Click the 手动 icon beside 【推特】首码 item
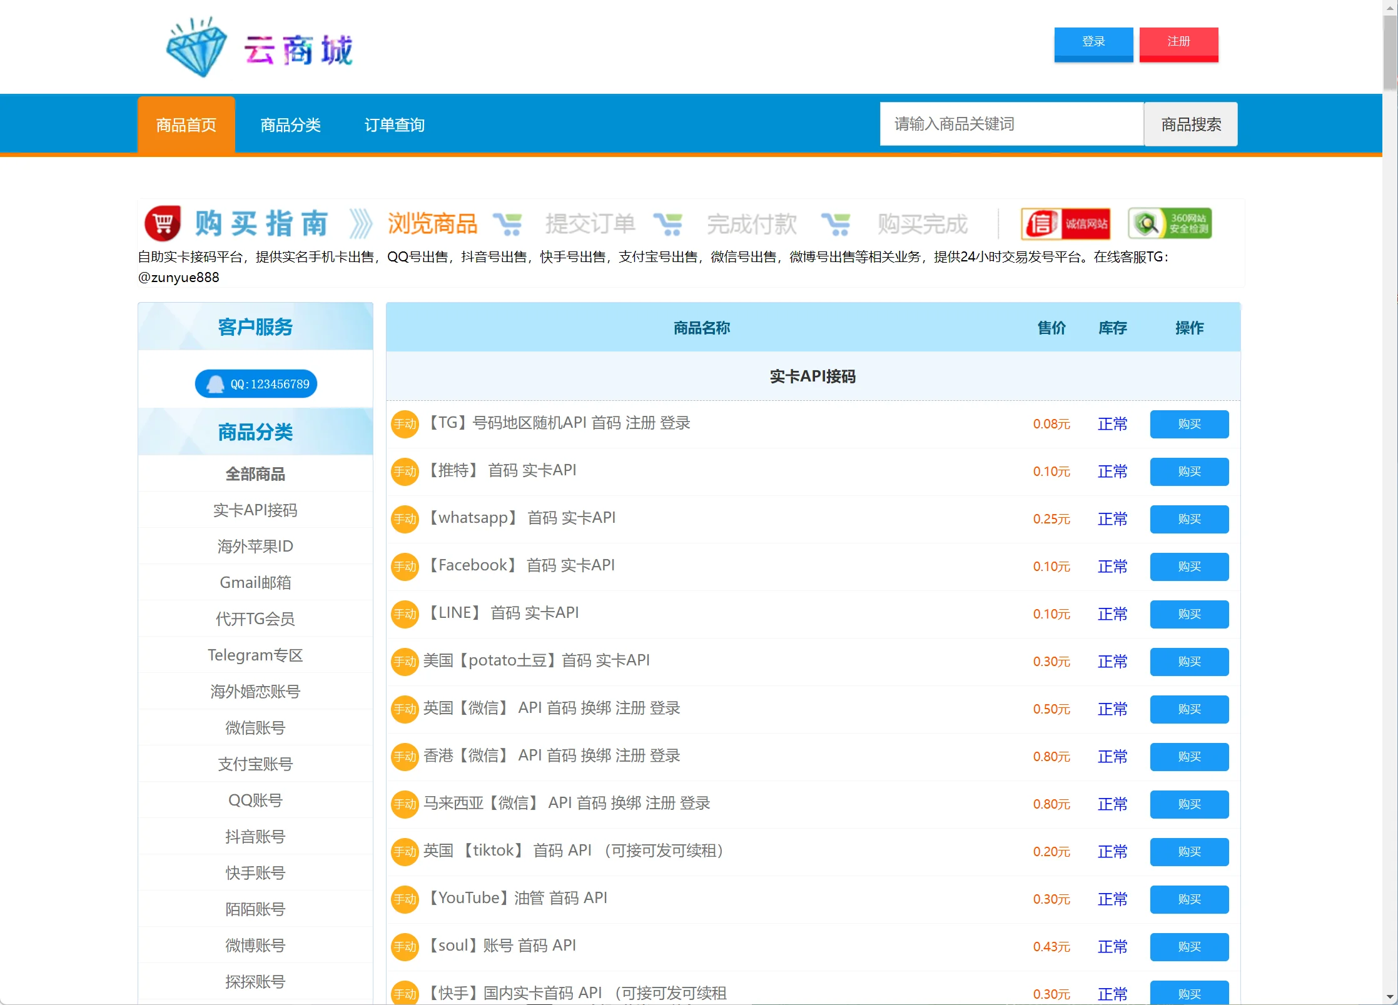Screen dimensions: 1398x1005 coord(405,472)
